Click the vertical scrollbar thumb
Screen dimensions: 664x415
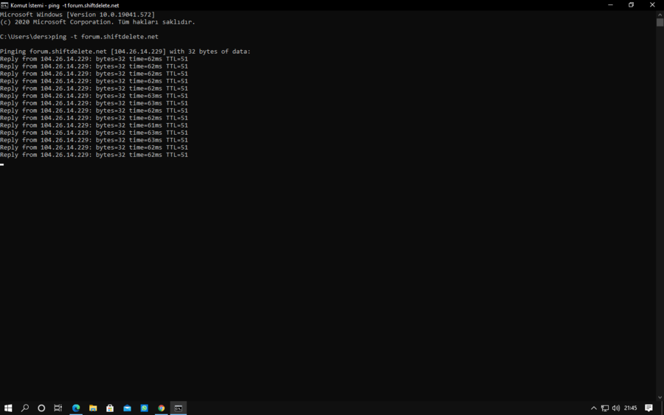click(660, 22)
